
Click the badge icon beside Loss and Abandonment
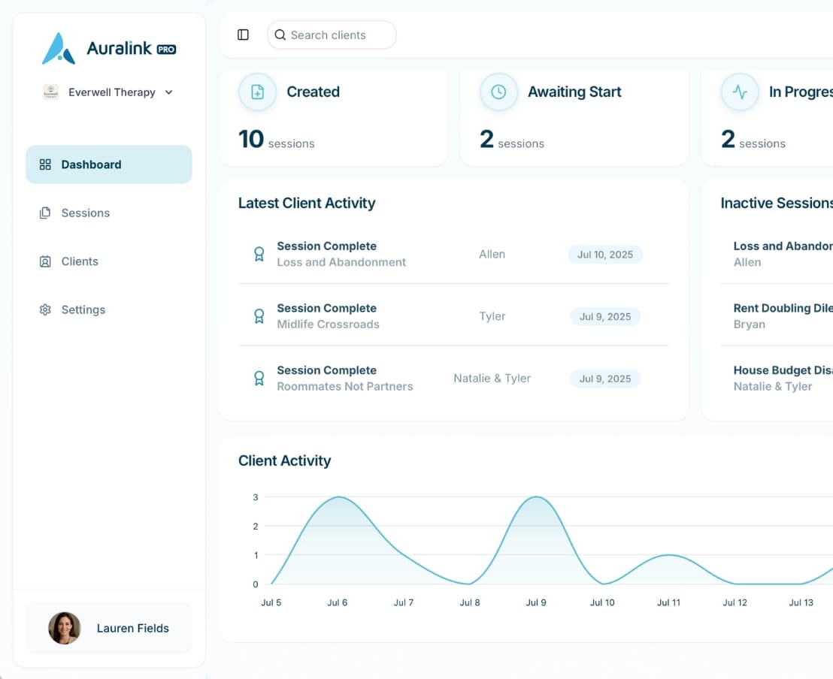click(259, 254)
